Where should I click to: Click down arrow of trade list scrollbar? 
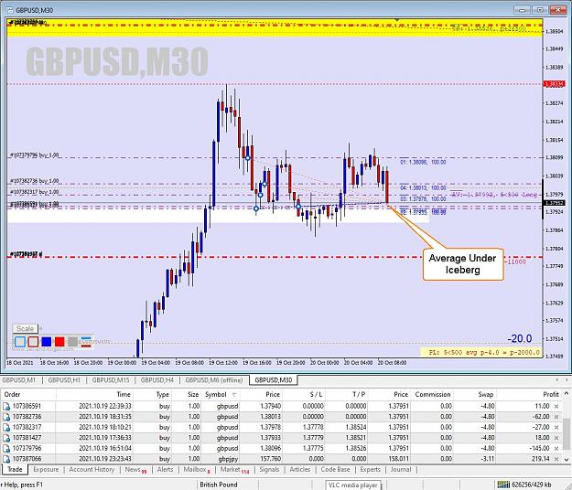click(x=567, y=460)
